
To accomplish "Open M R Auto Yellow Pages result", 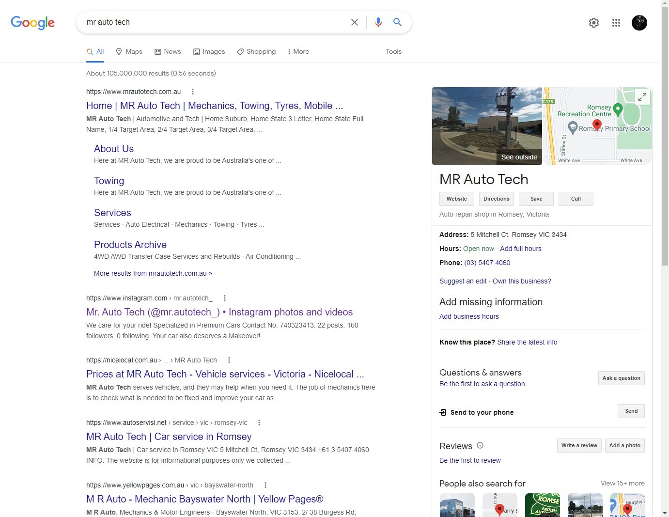I will (205, 499).
